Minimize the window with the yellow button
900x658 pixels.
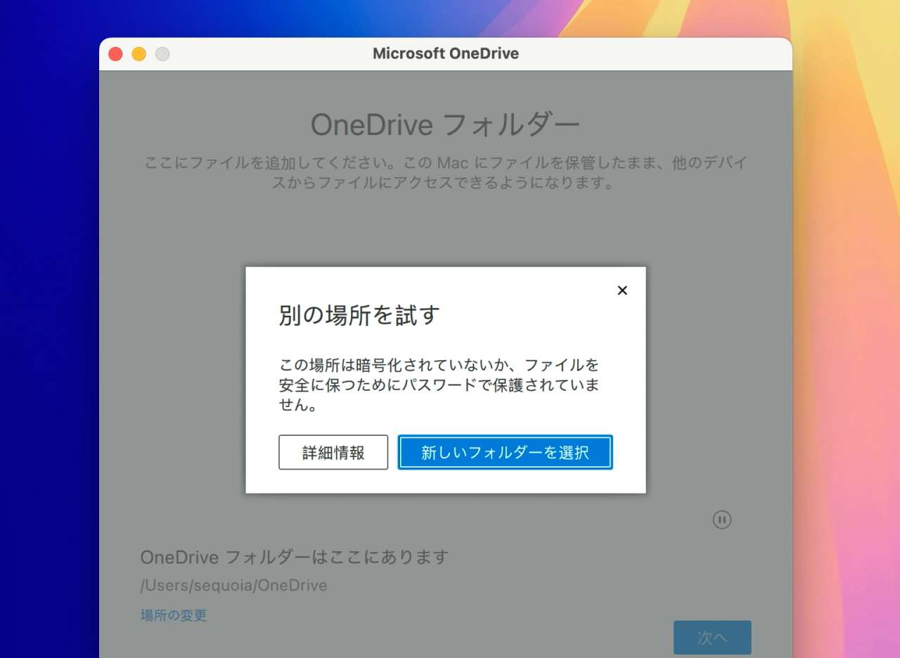[139, 54]
